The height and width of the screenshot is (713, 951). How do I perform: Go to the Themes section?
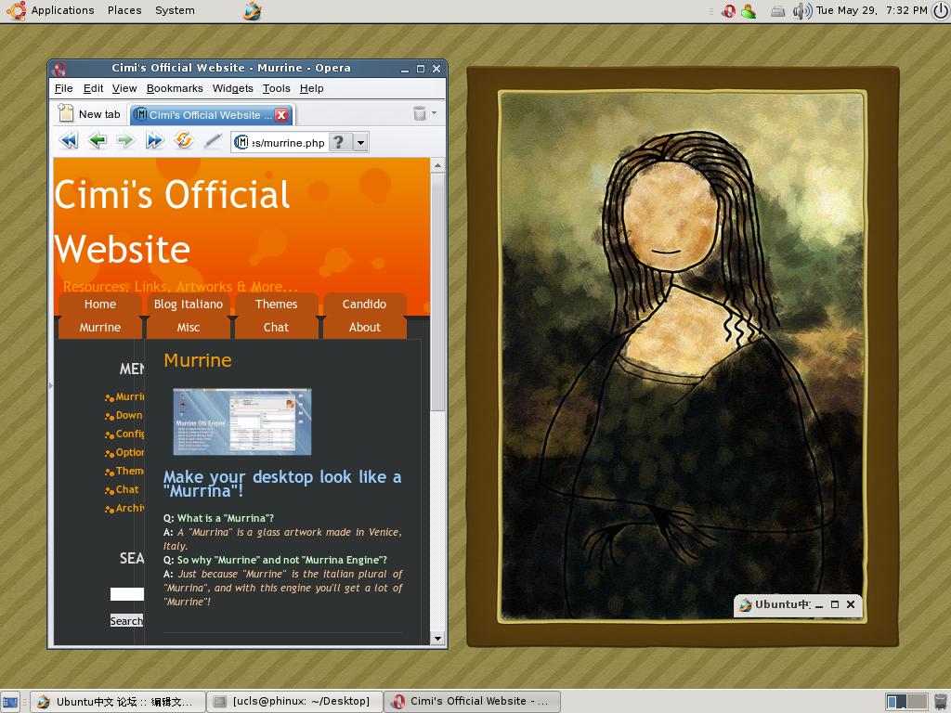(x=277, y=305)
